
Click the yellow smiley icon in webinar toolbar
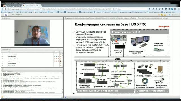pos(162,15)
